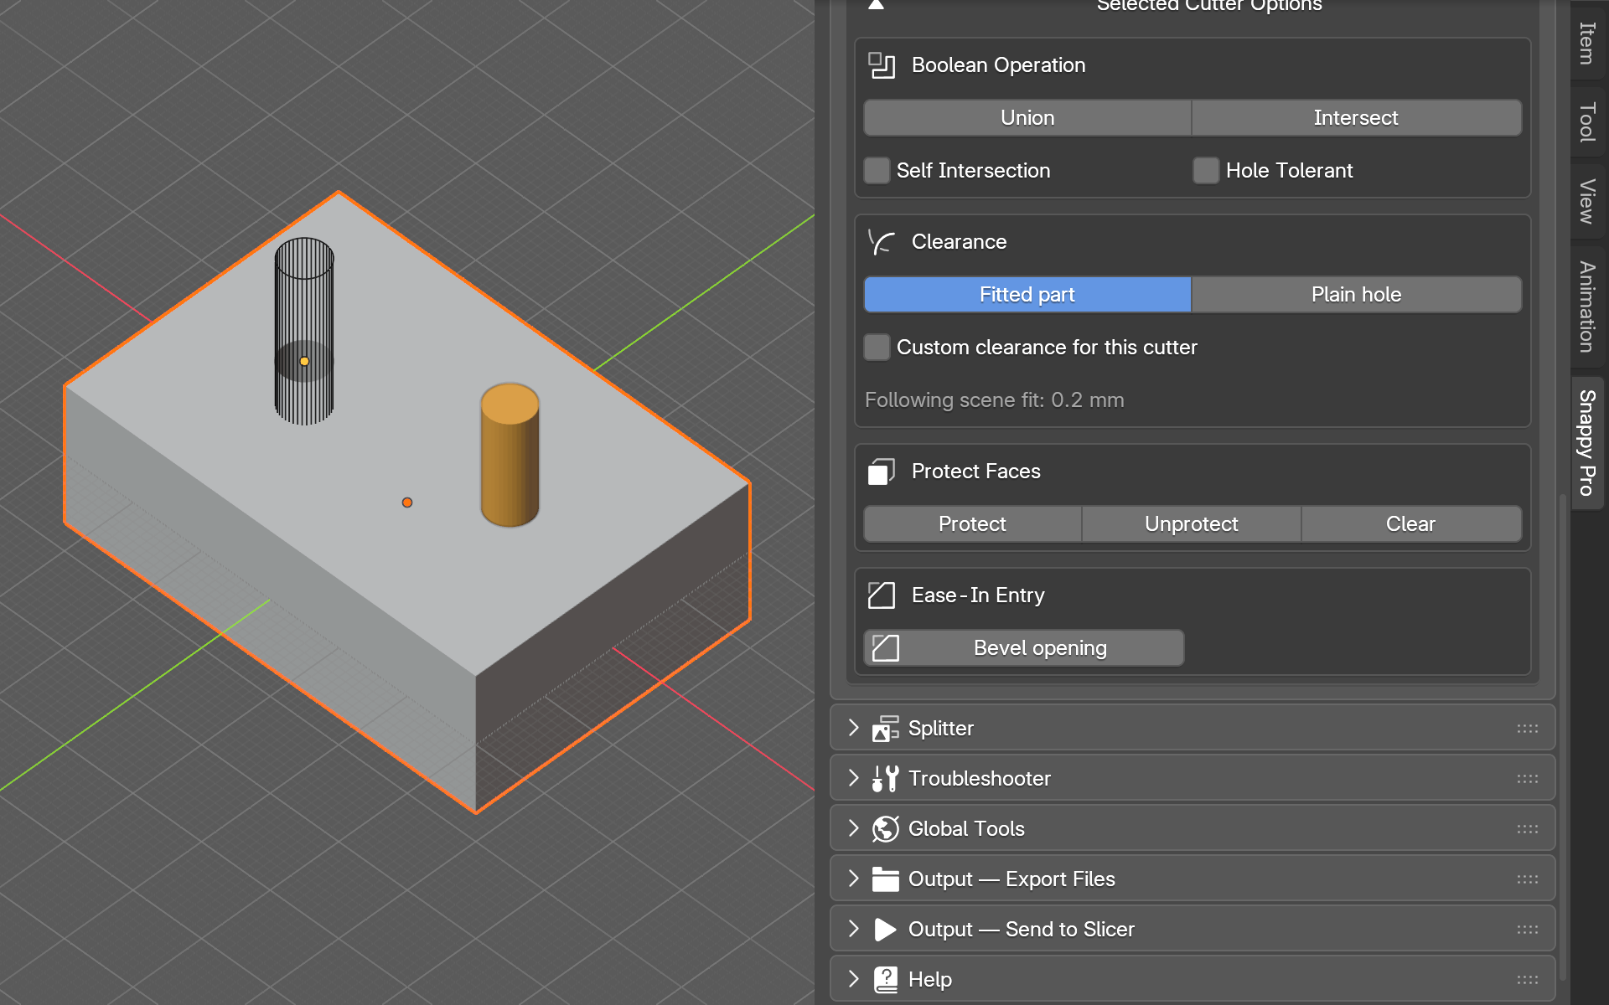Click the Boolean Operation icon
The height and width of the screenshot is (1005, 1609).
pyautogui.click(x=882, y=65)
